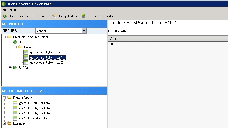Click table icon of selected lgpPduPsEntryPwrTotal1 node poller
Image resolution: width=228 pixels, height=128 pixels.
click(26, 57)
